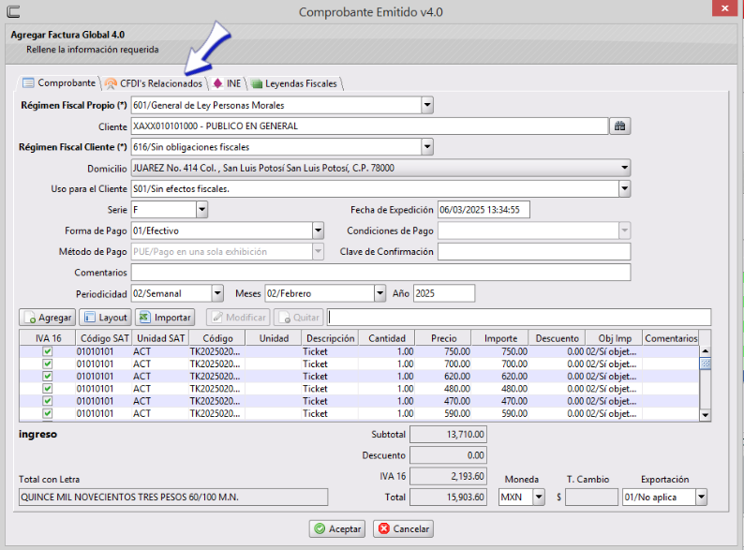The height and width of the screenshot is (550, 744).
Task: Click the Subtotal value 13,710.00
Action: (449, 434)
